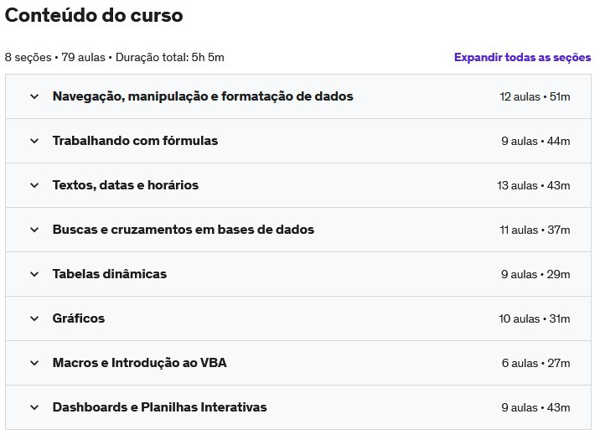Viewport: 600px width, 440px height.
Task: Select the Gráficos section title
Action: [79, 318]
